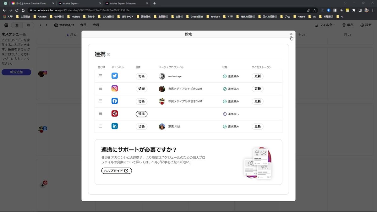Open the YouTube bookmark folder

[x=213, y=16]
